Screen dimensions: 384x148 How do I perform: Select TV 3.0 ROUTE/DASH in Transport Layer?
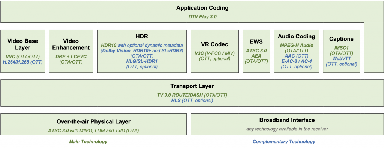click(180, 95)
